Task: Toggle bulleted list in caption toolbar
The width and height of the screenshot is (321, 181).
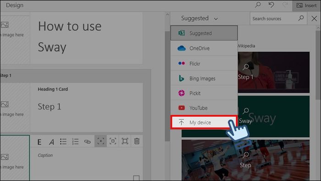Action: click(63, 141)
